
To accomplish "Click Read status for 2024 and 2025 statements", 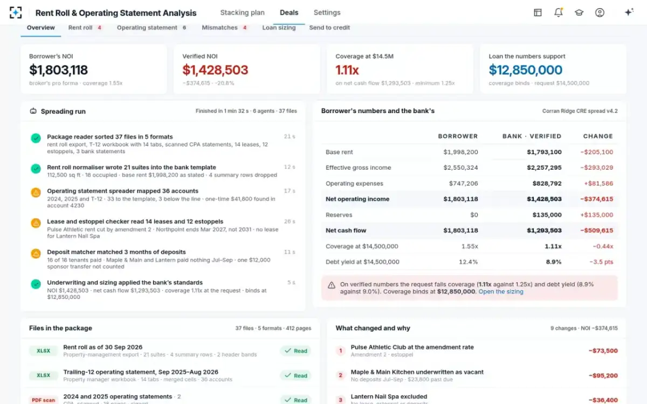I will tap(295, 400).
